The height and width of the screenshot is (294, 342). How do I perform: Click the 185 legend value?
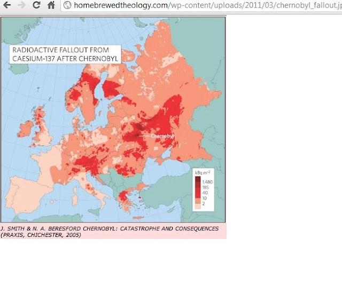tap(205, 187)
